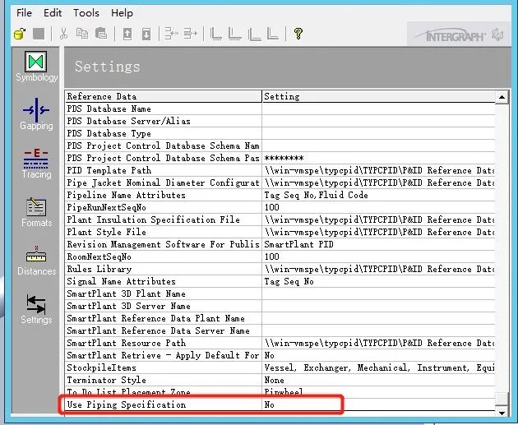Click the Copy toolbar icon
This screenshot has height=425, width=518.
[82, 34]
